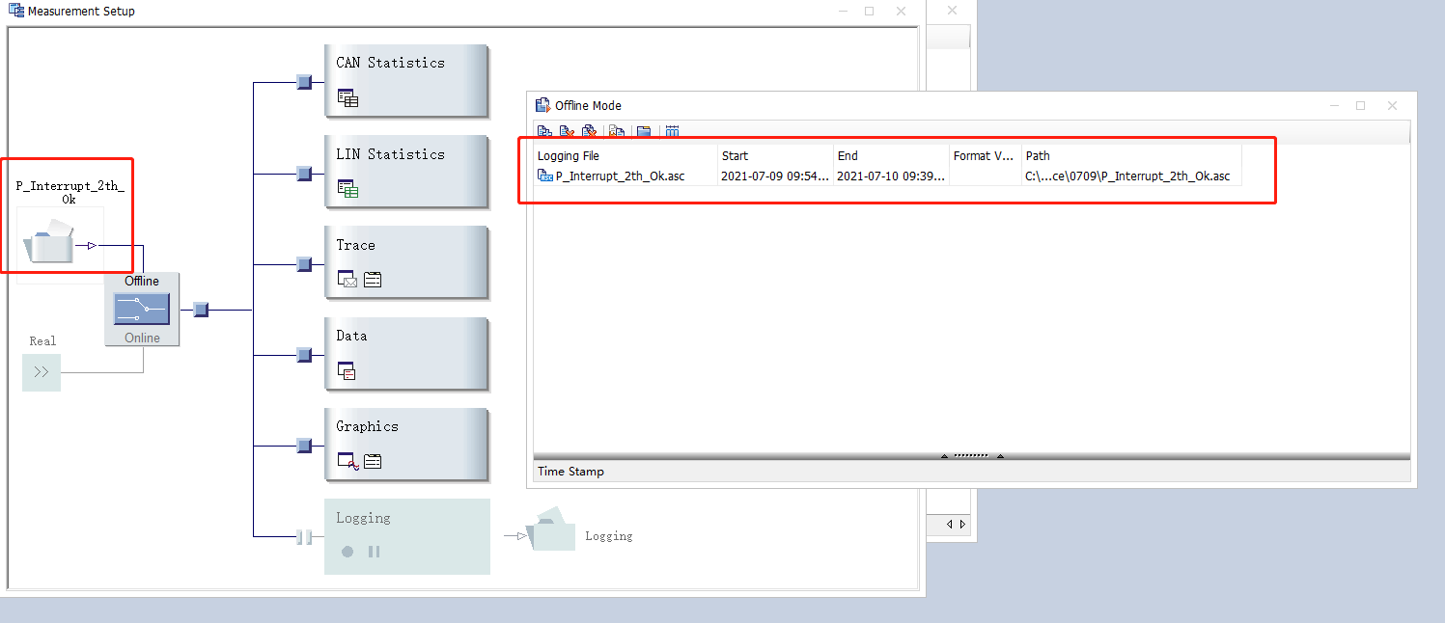Click the right scroll arrow in background window
The width and height of the screenshot is (1445, 623).
point(962,525)
